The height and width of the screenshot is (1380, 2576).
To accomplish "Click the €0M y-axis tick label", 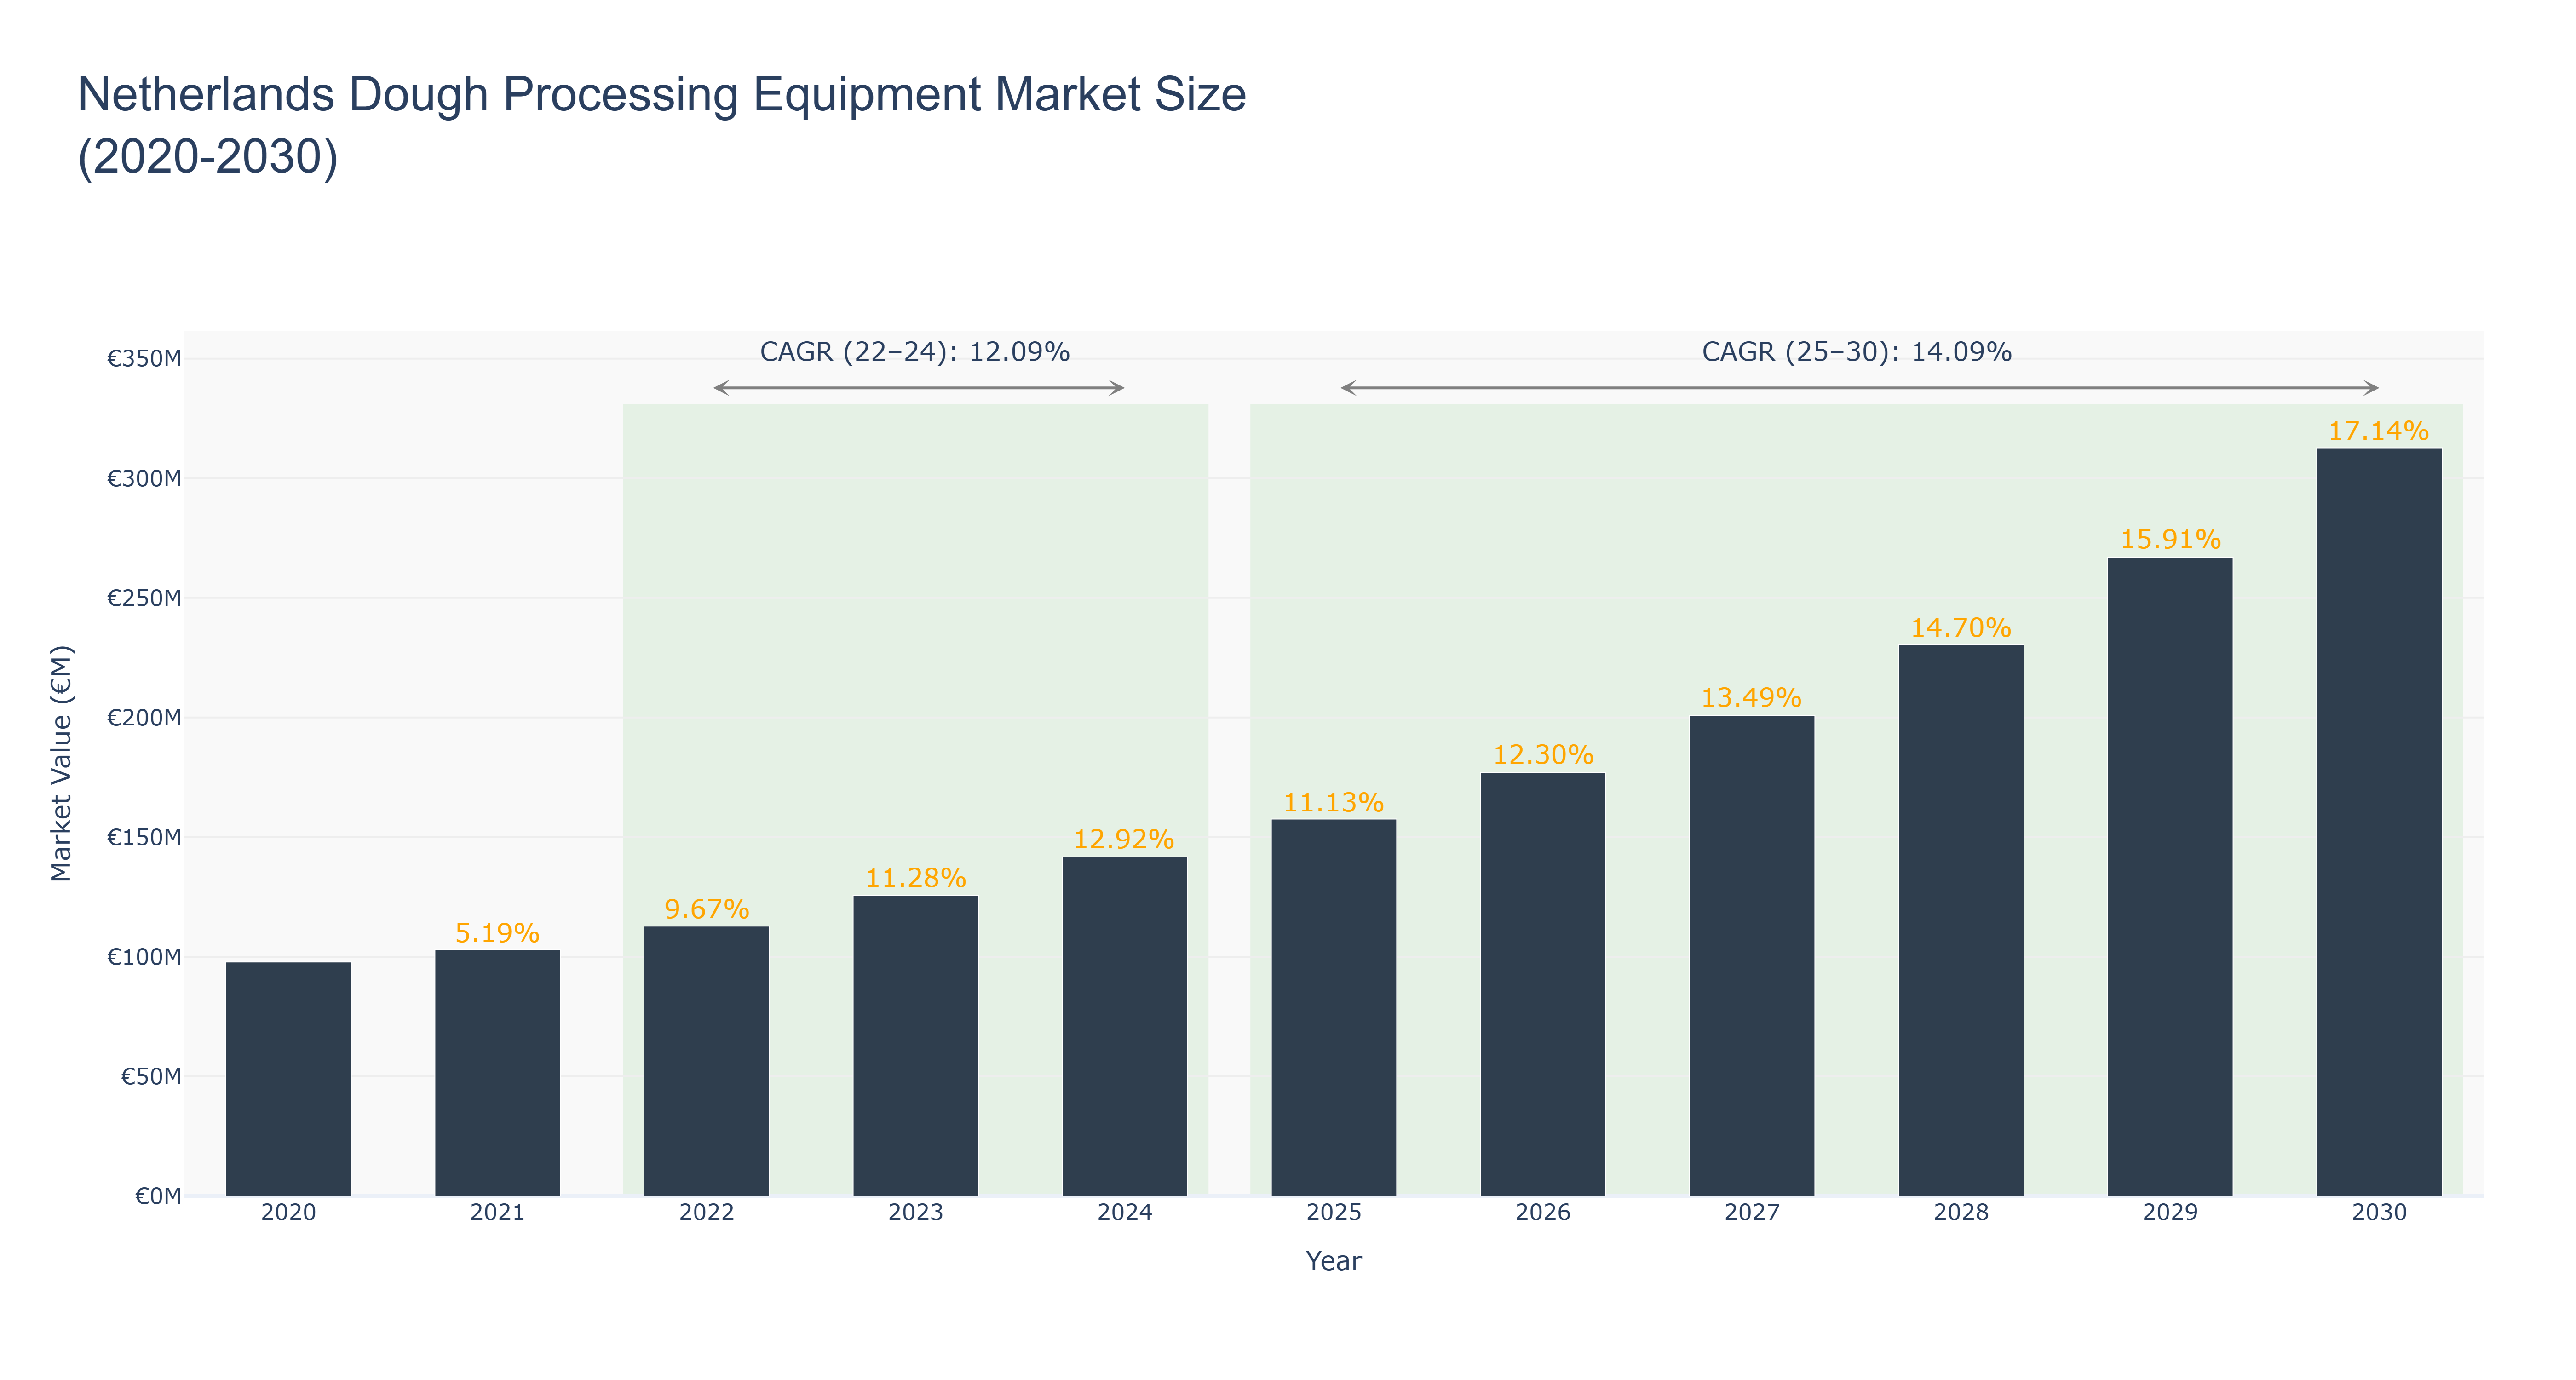I will (158, 1196).
